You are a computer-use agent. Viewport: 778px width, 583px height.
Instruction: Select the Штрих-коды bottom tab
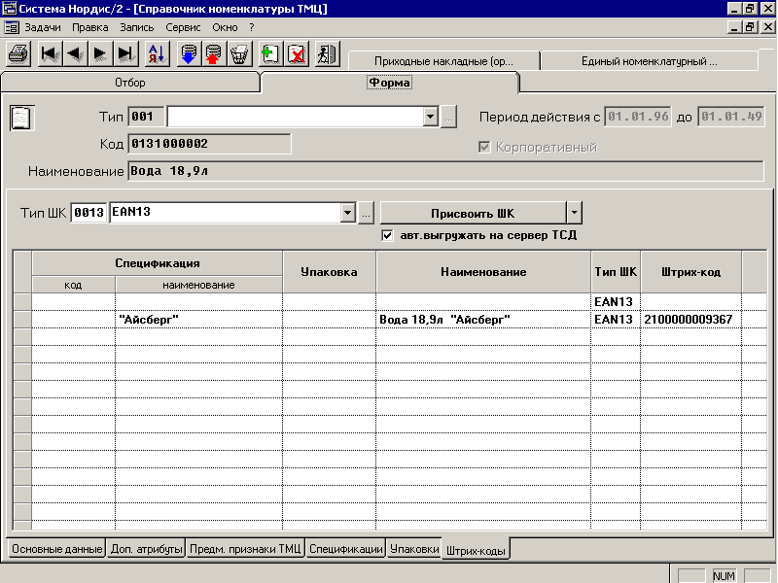tap(476, 550)
